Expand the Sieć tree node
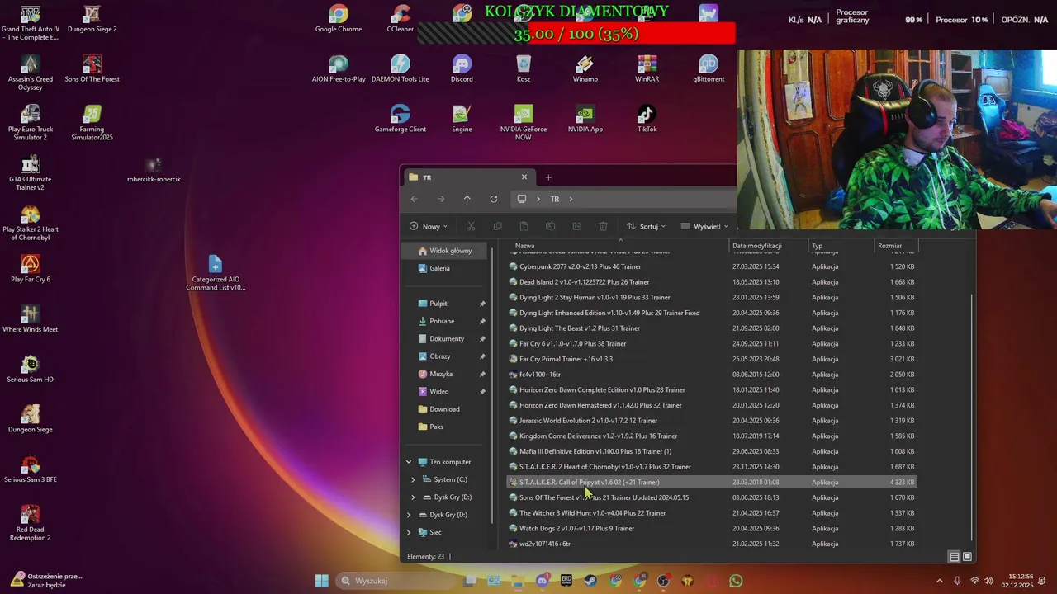 point(409,532)
